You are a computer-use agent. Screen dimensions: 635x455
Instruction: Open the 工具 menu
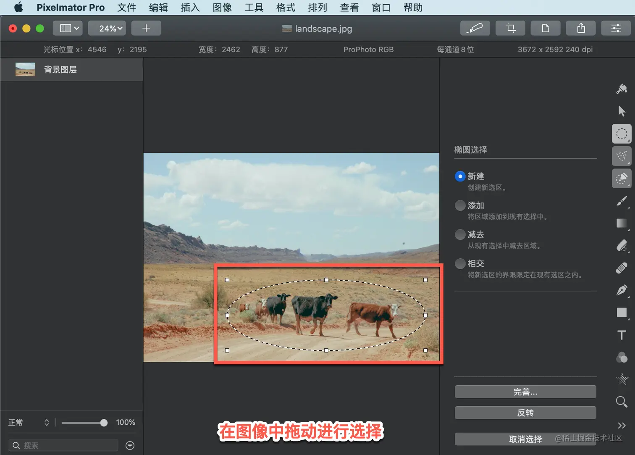254,7
